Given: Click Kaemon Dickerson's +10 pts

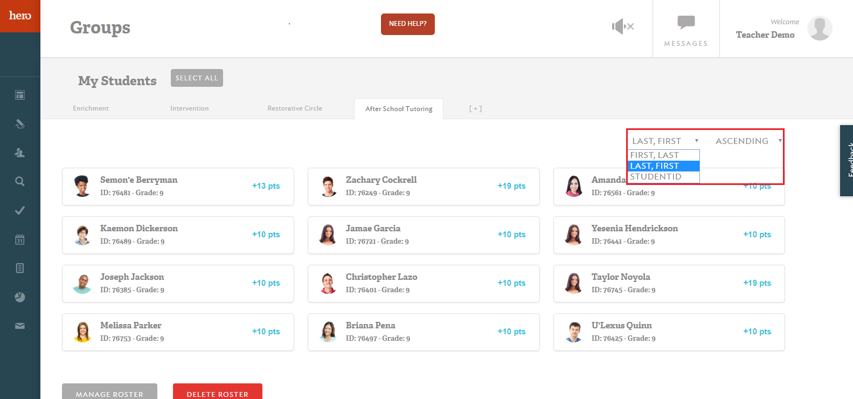Looking at the screenshot, I should [266, 235].
